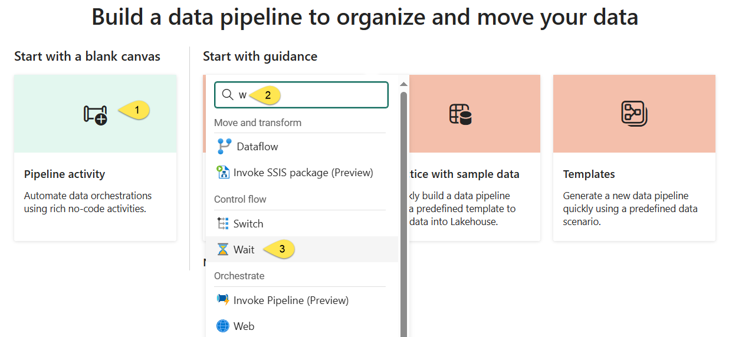
Task: Click the Templates workflow icon
Action: tap(634, 113)
